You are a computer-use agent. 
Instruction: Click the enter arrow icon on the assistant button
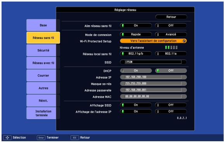point(184,41)
